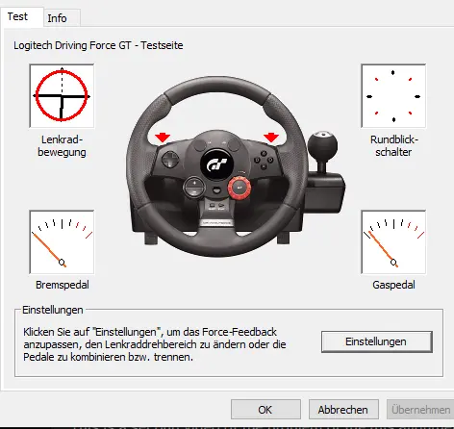Click the right red paddle arrow
This screenshot has height=429, width=454.
tap(271, 137)
